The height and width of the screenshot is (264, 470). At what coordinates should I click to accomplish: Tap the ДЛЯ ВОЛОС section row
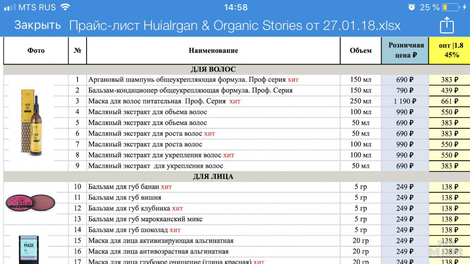tap(213, 69)
